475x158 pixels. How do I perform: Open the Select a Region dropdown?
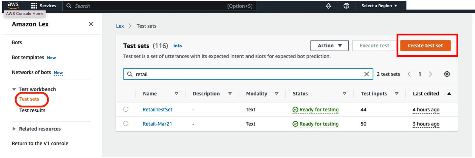point(379,6)
